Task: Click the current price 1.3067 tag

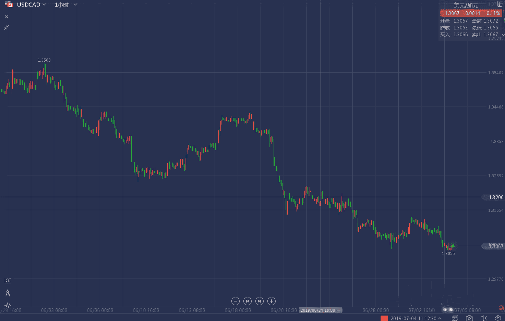Action: point(493,246)
